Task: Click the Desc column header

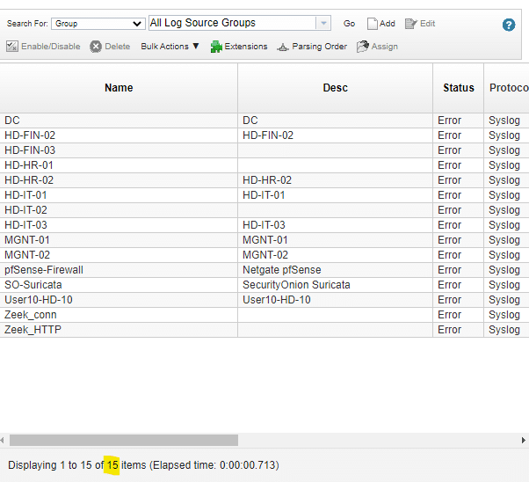Action: coord(335,88)
